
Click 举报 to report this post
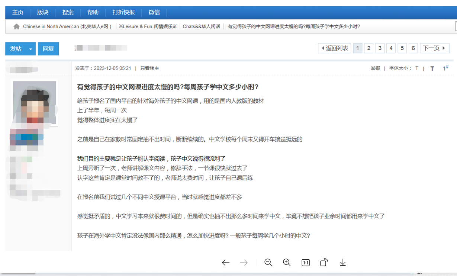click(375, 68)
